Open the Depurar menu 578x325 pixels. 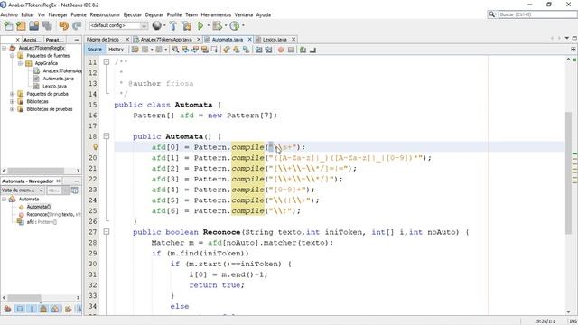pos(154,14)
